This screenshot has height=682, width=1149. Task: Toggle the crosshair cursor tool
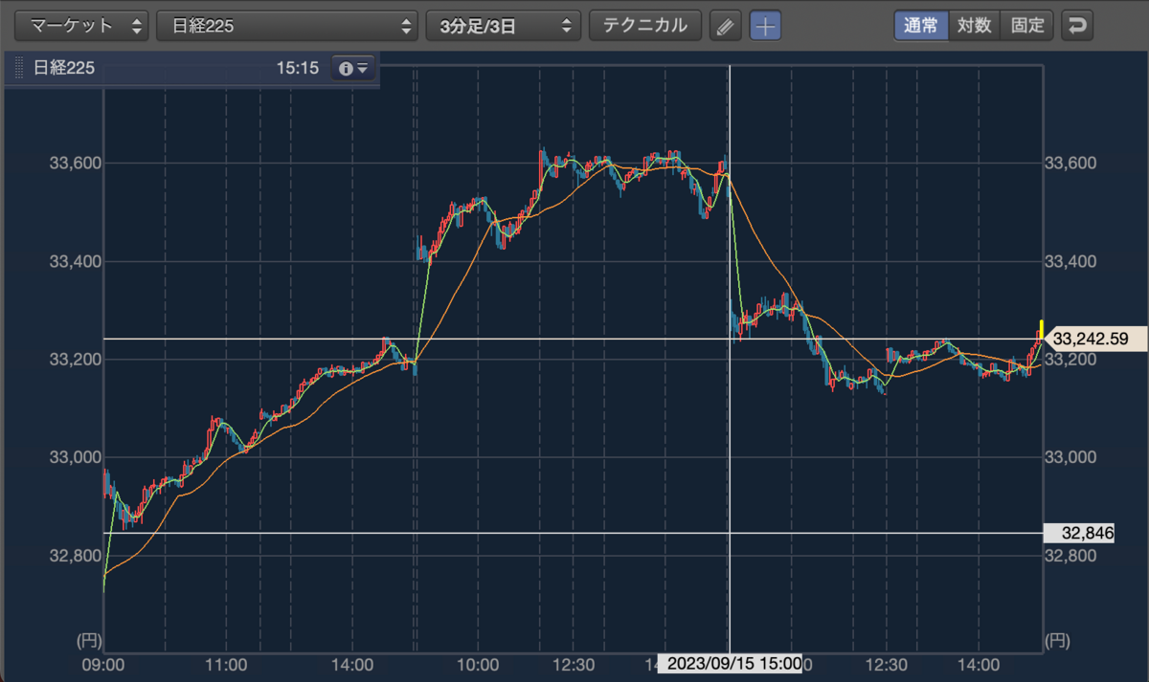[765, 26]
